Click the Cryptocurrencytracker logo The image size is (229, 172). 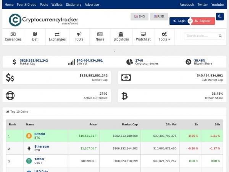coord(44,20)
